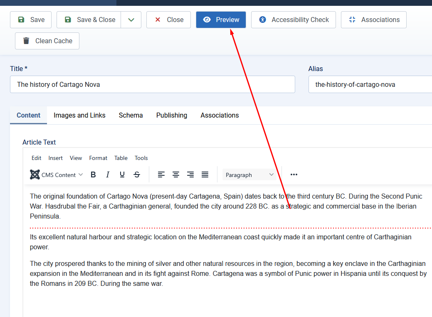
Task: Toggle underline text formatting
Action: (122, 175)
